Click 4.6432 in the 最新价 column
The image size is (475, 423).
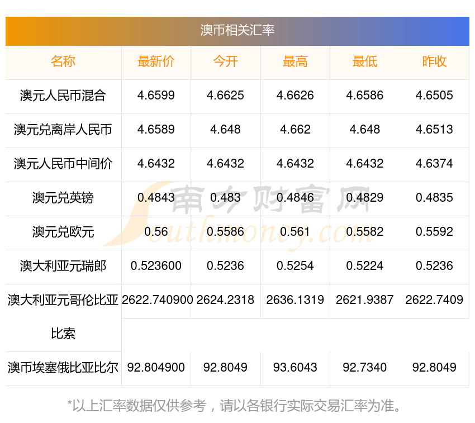[x=156, y=164]
